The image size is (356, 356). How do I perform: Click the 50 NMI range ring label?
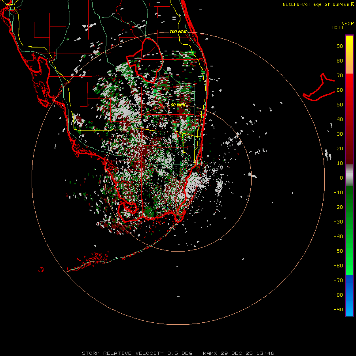click(178, 105)
